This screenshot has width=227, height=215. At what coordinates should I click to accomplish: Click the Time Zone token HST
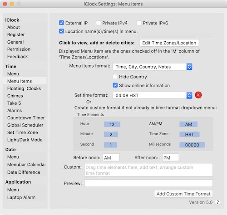(x=189, y=134)
